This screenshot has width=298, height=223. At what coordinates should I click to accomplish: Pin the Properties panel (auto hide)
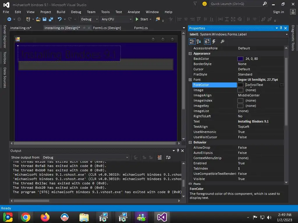tap(281, 28)
